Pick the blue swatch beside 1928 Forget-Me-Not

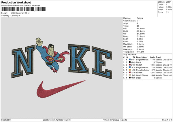(x=130, y=67)
